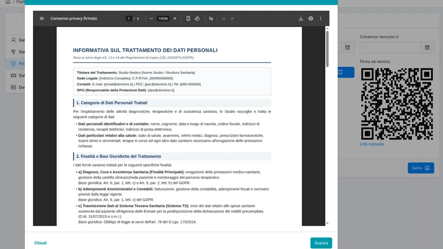Open the PDF viewer sidebar menu icon

coord(42,18)
